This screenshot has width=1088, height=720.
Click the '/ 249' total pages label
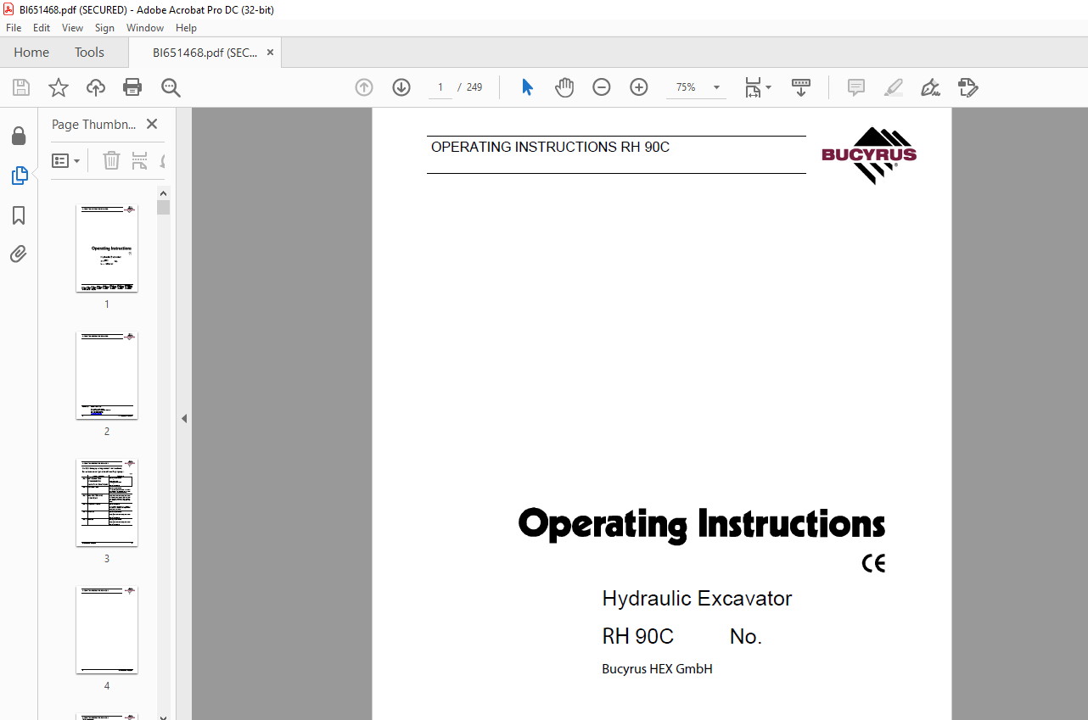click(x=470, y=87)
